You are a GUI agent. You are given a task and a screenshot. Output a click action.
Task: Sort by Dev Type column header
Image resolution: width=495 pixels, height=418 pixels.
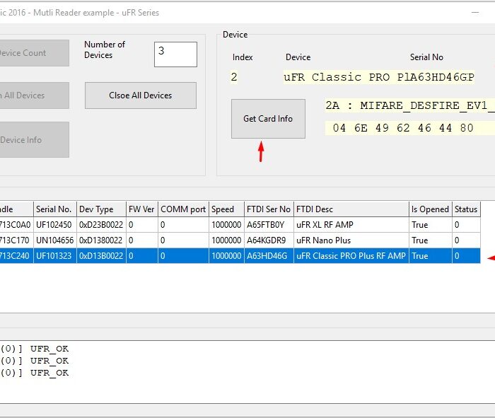pyautogui.click(x=101, y=209)
